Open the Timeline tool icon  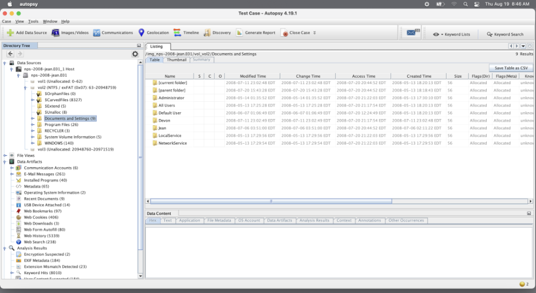[x=177, y=33]
